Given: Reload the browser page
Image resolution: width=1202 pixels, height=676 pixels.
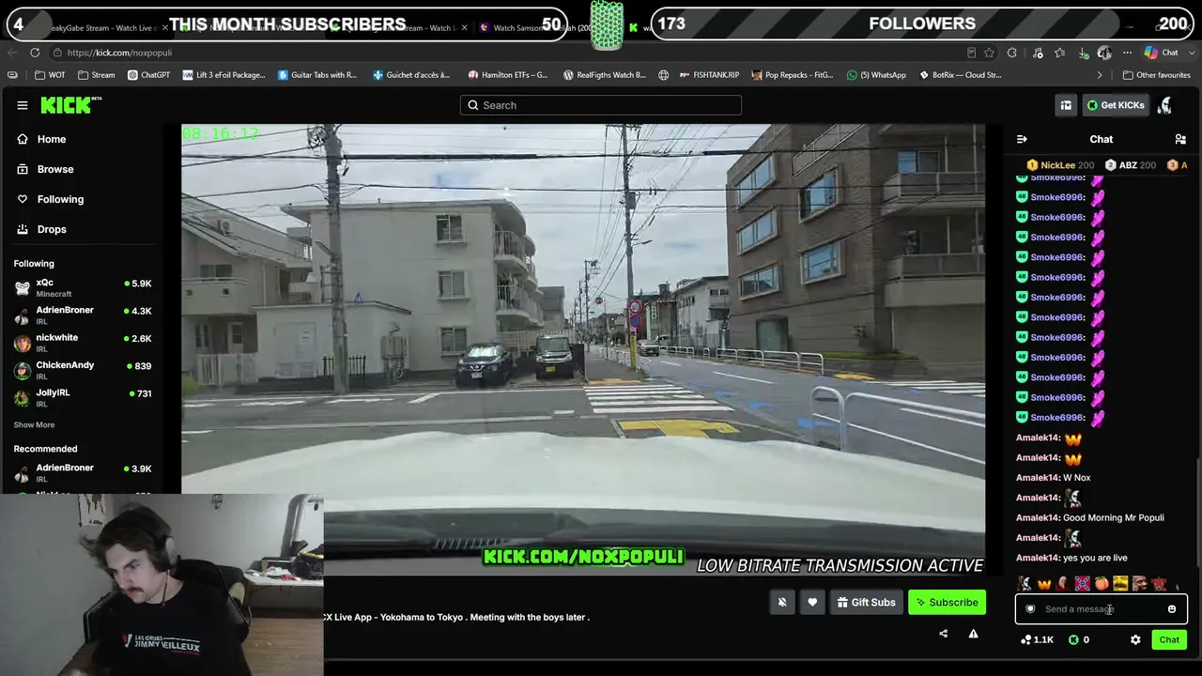Looking at the screenshot, I should [35, 53].
